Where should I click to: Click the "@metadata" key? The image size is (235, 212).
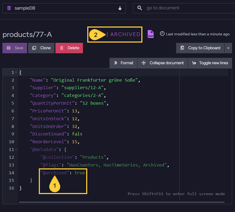pos(44,149)
